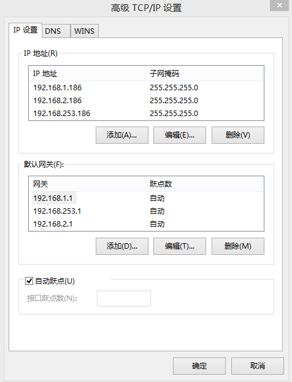Close the 高级 TCP/IP 设置 dialog

(x=280, y=6)
